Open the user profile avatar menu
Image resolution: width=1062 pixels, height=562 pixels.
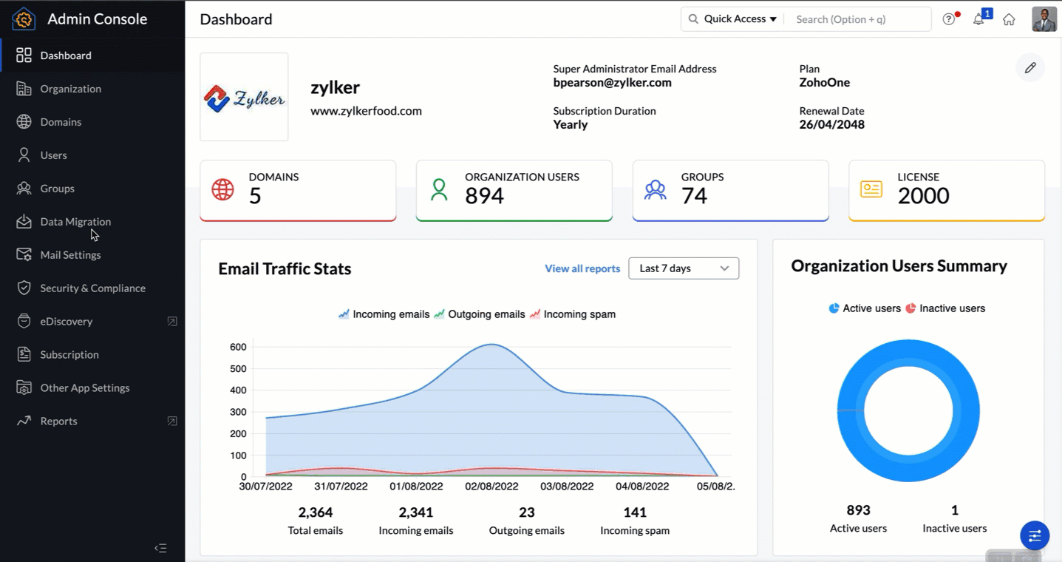[1044, 19]
